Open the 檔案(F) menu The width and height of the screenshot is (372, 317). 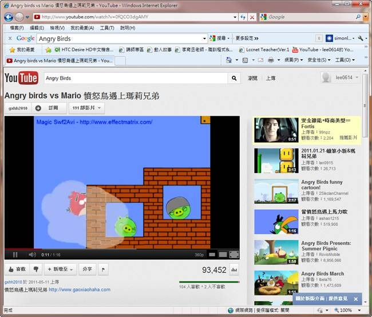[x=17, y=28]
